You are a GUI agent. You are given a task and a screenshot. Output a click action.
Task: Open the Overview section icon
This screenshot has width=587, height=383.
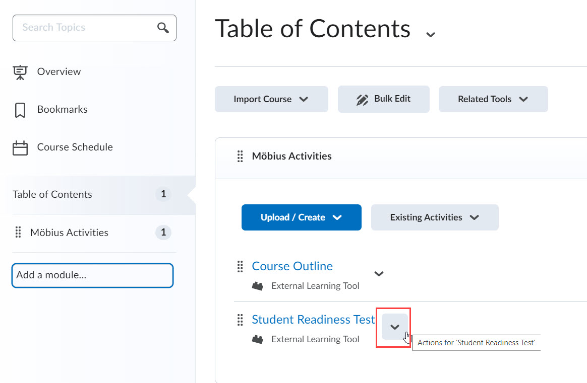pos(19,71)
